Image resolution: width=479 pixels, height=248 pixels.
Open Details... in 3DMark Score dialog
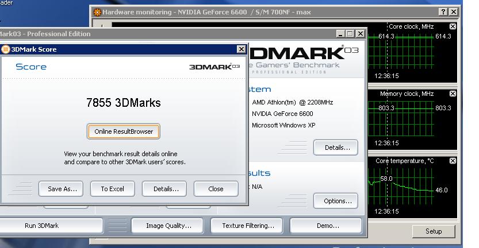[x=164, y=189]
